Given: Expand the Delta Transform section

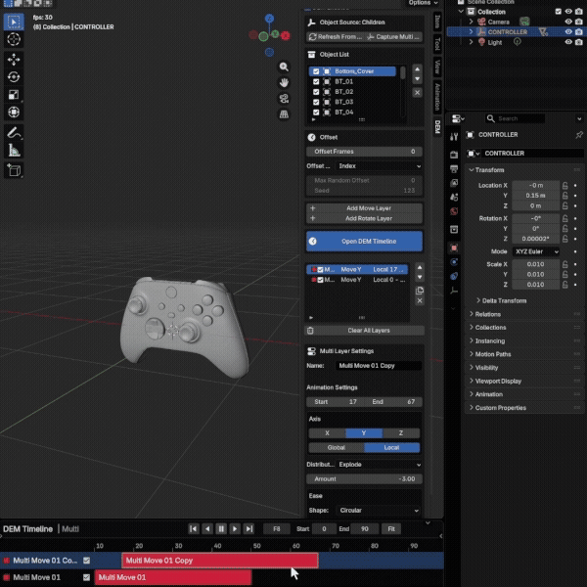Looking at the screenshot, I should pyautogui.click(x=502, y=300).
